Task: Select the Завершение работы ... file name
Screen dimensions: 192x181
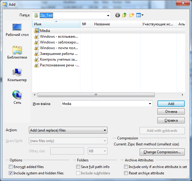Action: tap(59, 54)
